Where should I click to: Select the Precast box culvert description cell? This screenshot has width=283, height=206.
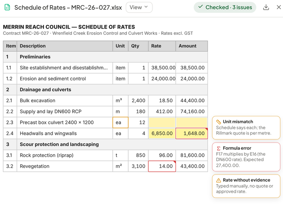[x=65, y=122]
